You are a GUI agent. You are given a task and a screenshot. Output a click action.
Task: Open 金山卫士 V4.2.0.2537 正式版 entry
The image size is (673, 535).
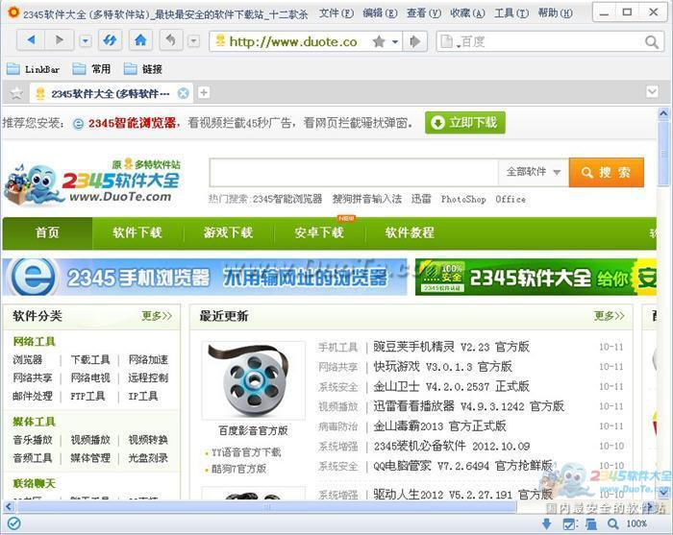point(451,387)
